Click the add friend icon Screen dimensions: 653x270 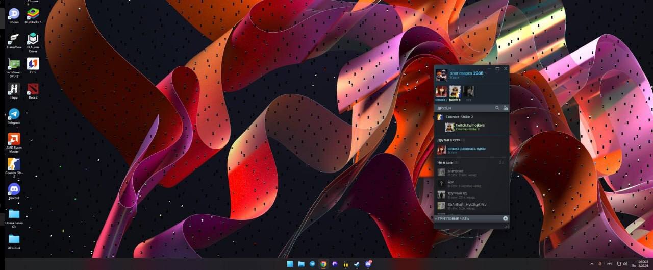[x=506, y=108]
